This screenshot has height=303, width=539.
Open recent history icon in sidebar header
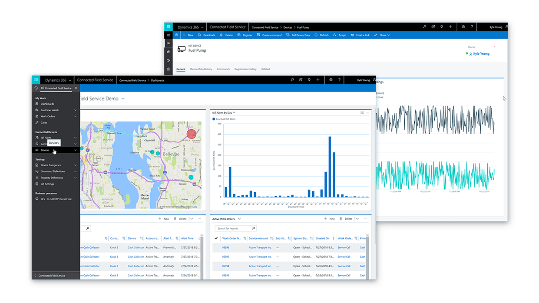36,88
